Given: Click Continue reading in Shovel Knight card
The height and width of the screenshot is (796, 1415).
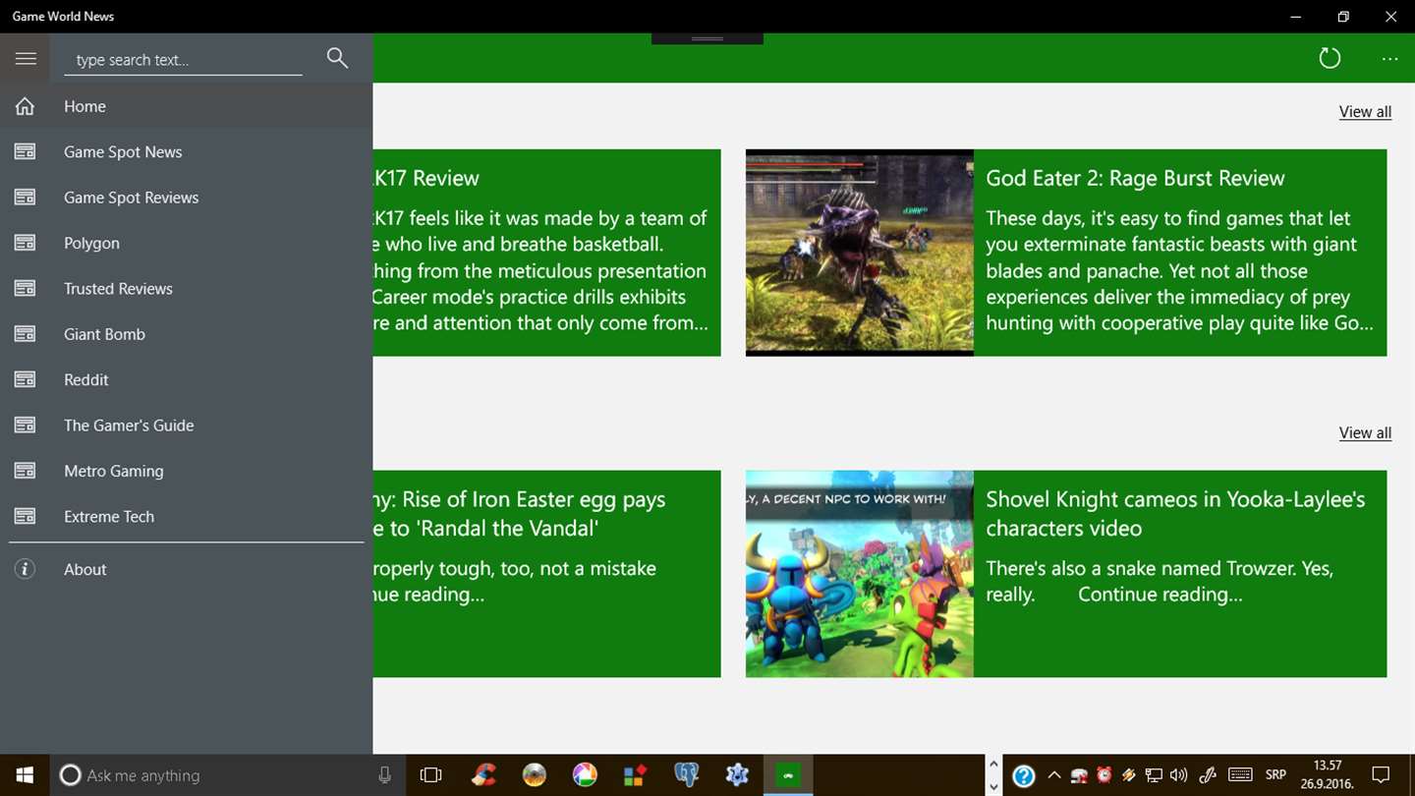Looking at the screenshot, I should [1160, 595].
